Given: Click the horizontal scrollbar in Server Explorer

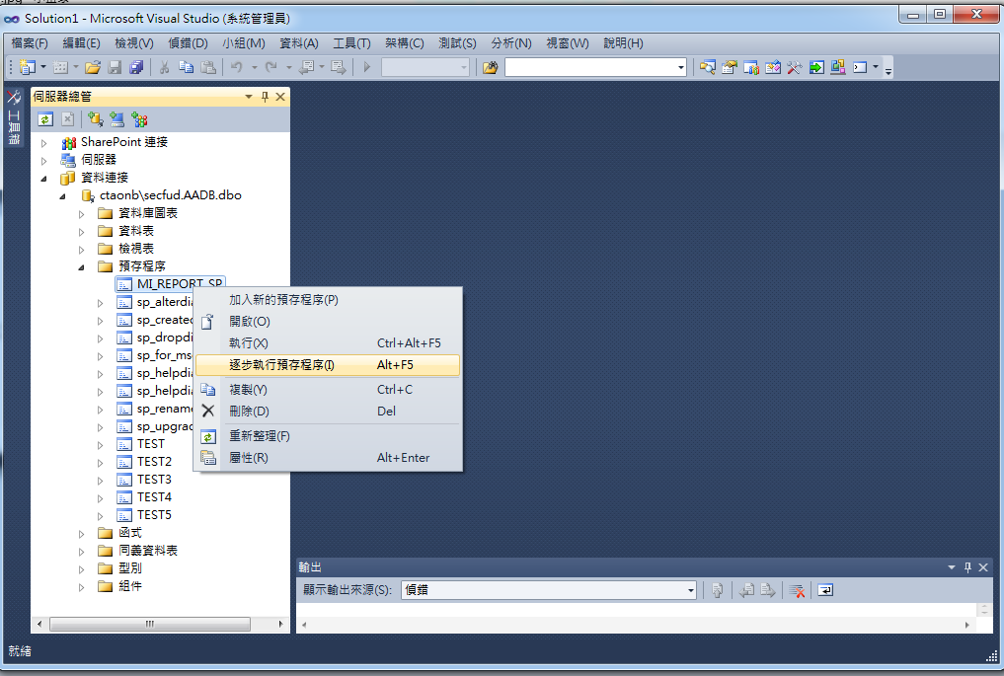Looking at the screenshot, I should coord(148,624).
